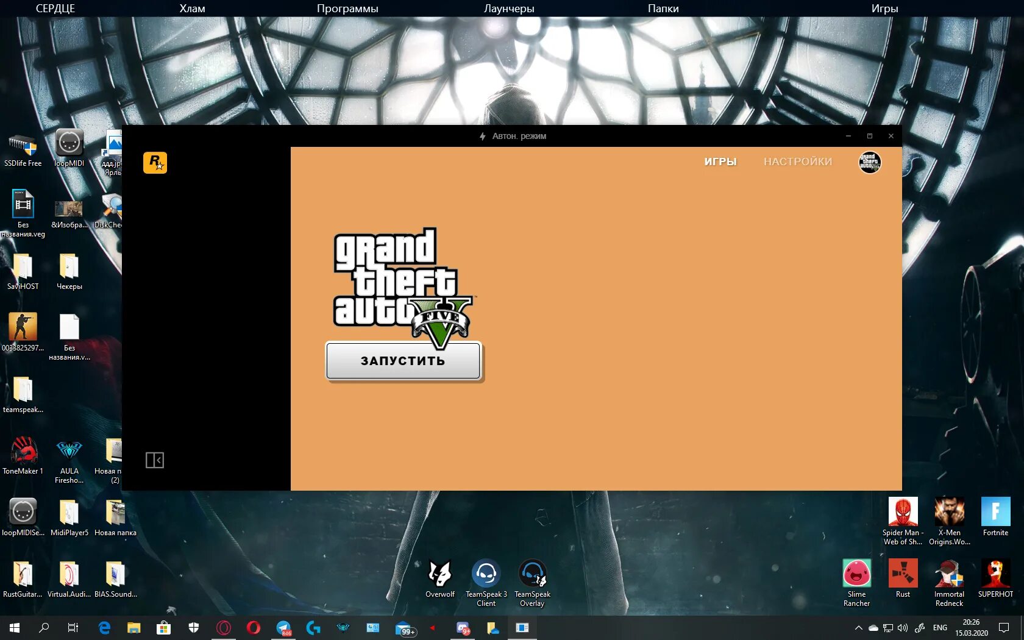Image resolution: width=1024 pixels, height=640 pixels.
Task: Select the Лаунчеры desktop group label
Action: 509,9
